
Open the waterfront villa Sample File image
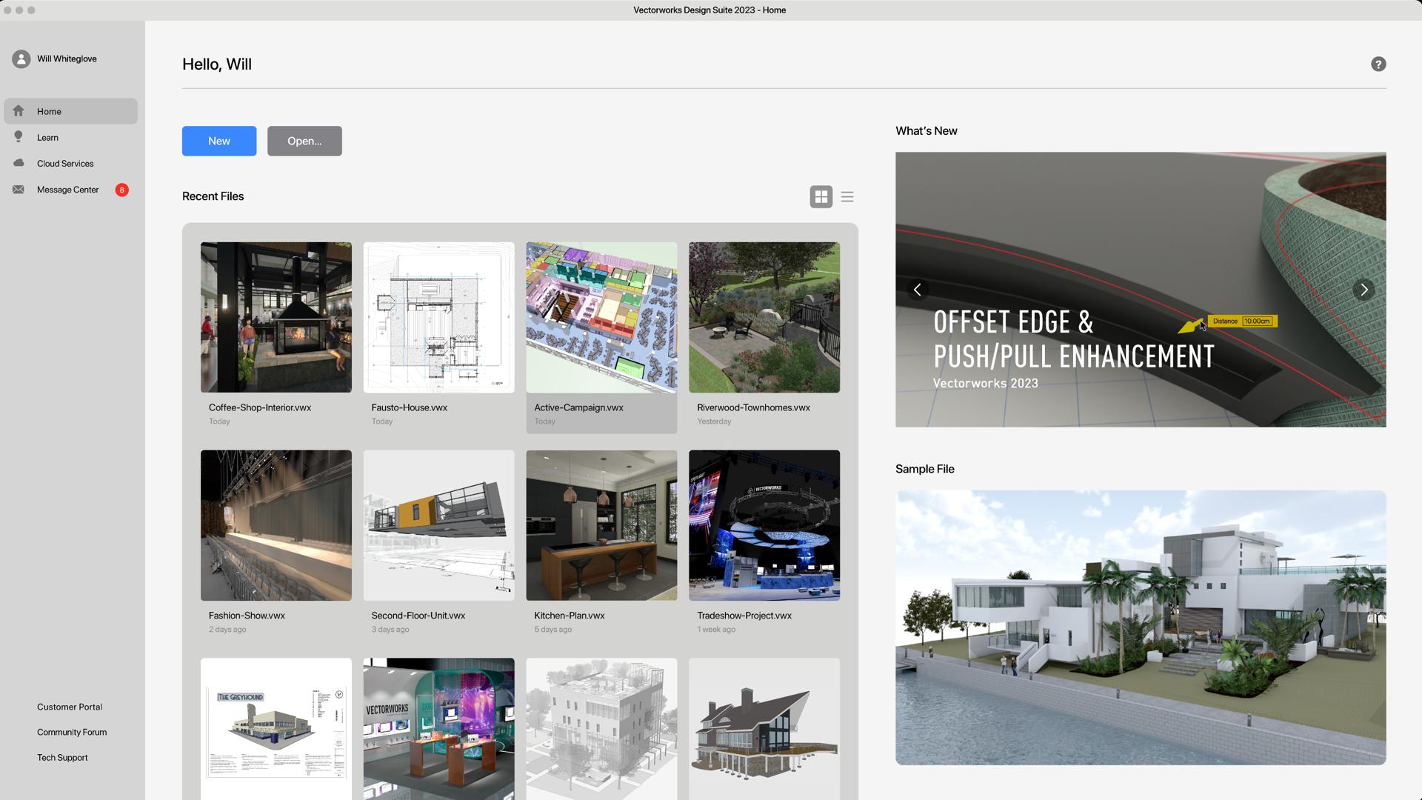(x=1141, y=627)
